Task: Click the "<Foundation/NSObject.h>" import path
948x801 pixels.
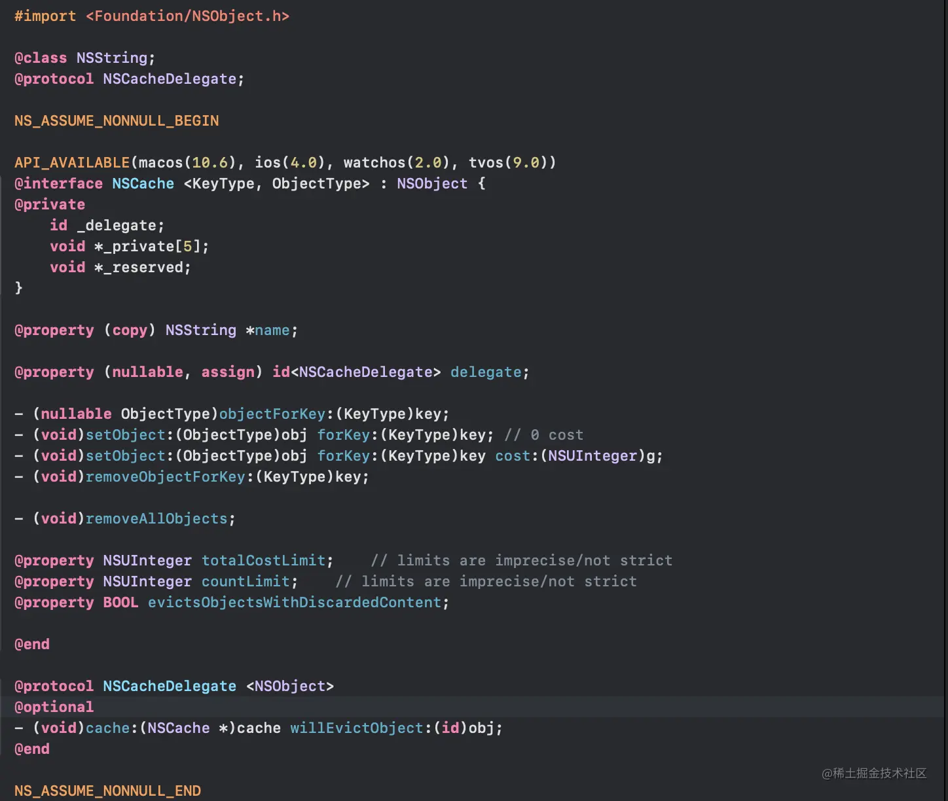Action: (x=188, y=16)
